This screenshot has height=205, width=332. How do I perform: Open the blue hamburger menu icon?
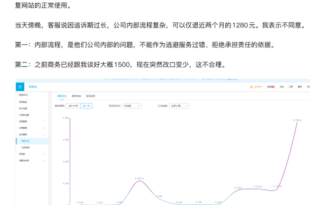pos(20,87)
